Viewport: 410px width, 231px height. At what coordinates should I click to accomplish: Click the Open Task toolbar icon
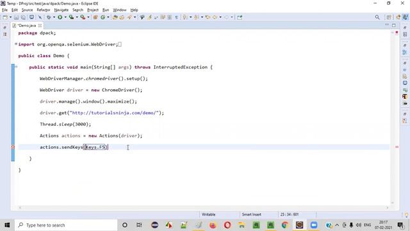click(122, 17)
